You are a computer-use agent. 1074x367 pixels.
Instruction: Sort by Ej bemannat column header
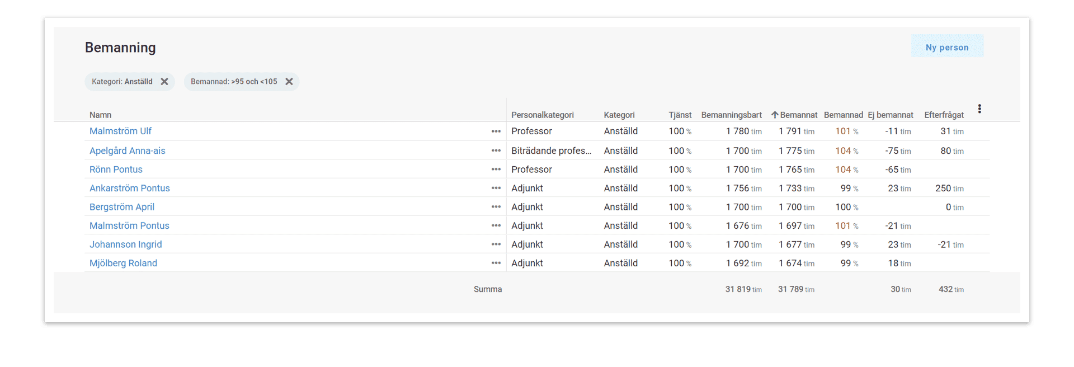click(x=891, y=115)
